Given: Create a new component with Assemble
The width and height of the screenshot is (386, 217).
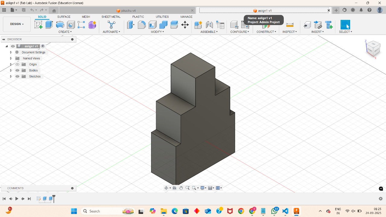Looking at the screenshot, I should click(198, 25).
